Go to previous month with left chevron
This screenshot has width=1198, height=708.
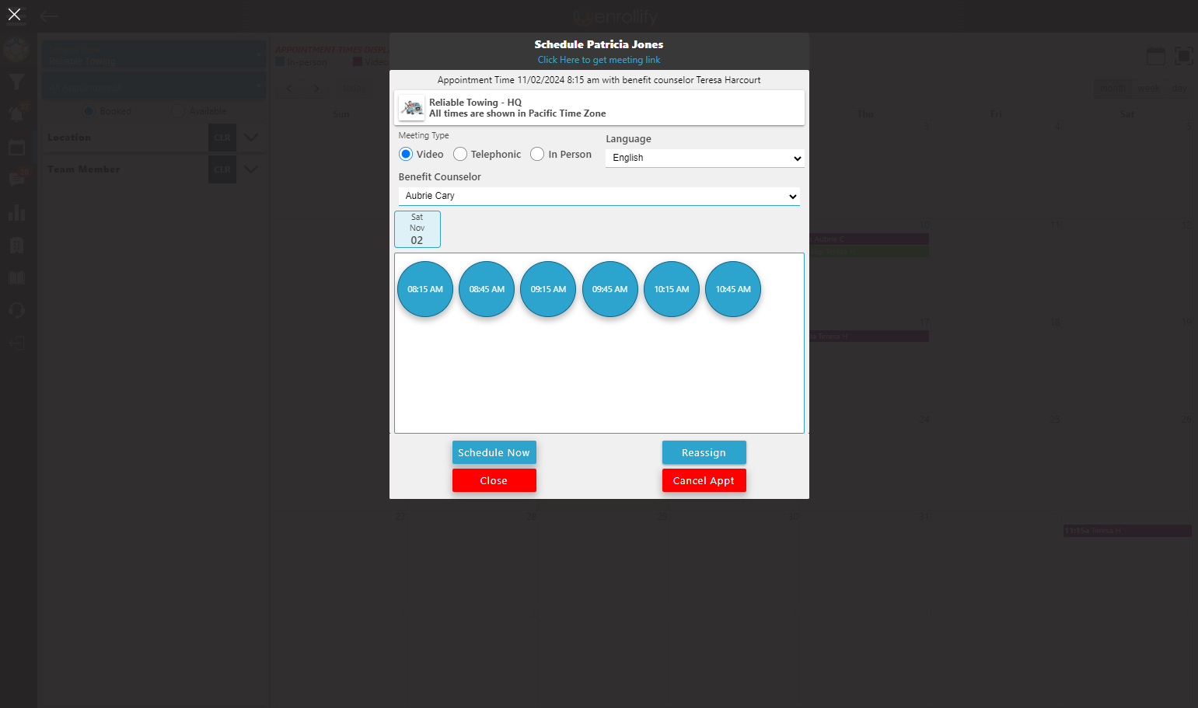(x=289, y=89)
